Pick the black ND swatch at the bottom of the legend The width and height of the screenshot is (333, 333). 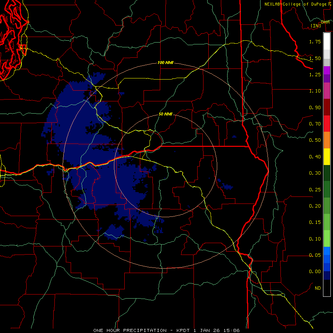327,288
